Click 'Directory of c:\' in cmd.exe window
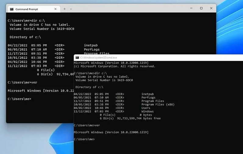243x154 pixels. point(89,87)
